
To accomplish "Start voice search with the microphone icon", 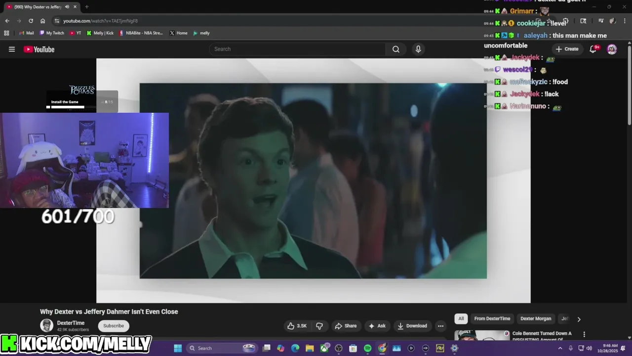I will point(418,49).
